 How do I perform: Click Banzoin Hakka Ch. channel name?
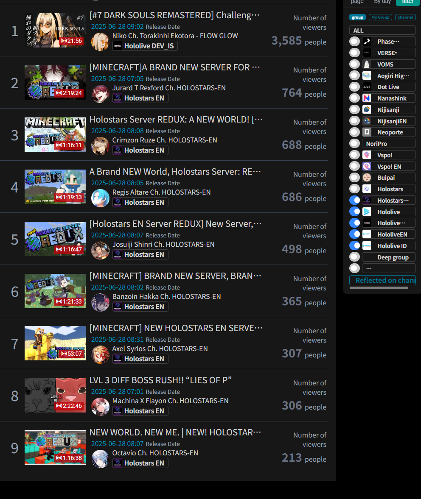[166, 297]
